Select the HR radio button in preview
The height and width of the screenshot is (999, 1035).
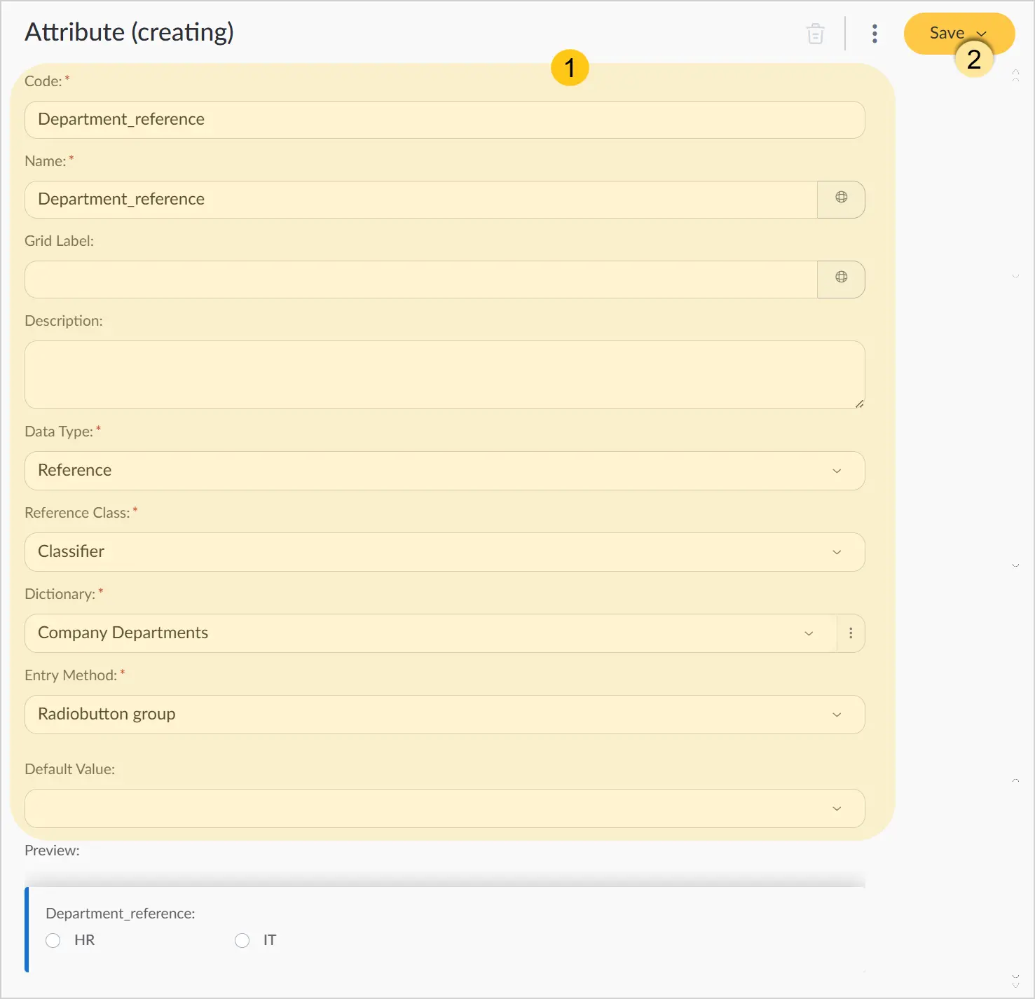[x=53, y=940]
